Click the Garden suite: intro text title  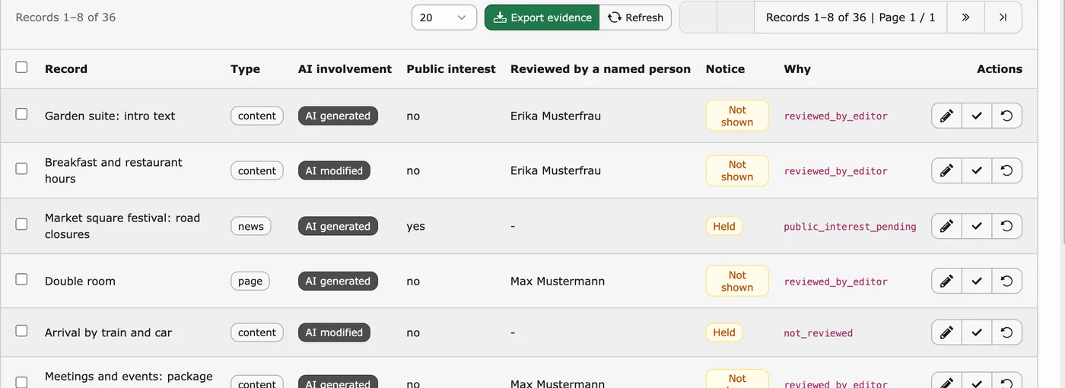[x=110, y=116]
